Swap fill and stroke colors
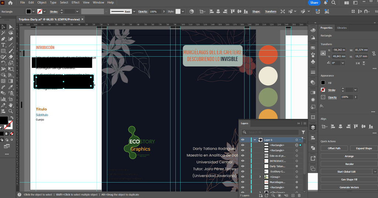Screen dimensions: 378x198 tap(12, 117)
